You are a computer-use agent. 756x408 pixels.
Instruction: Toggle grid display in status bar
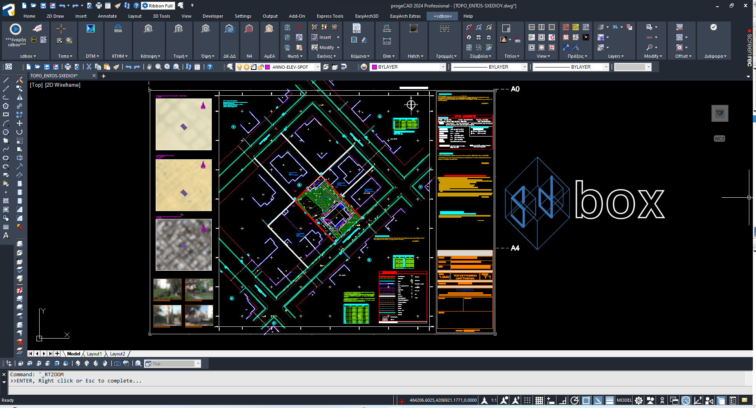(x=539, y=400)
